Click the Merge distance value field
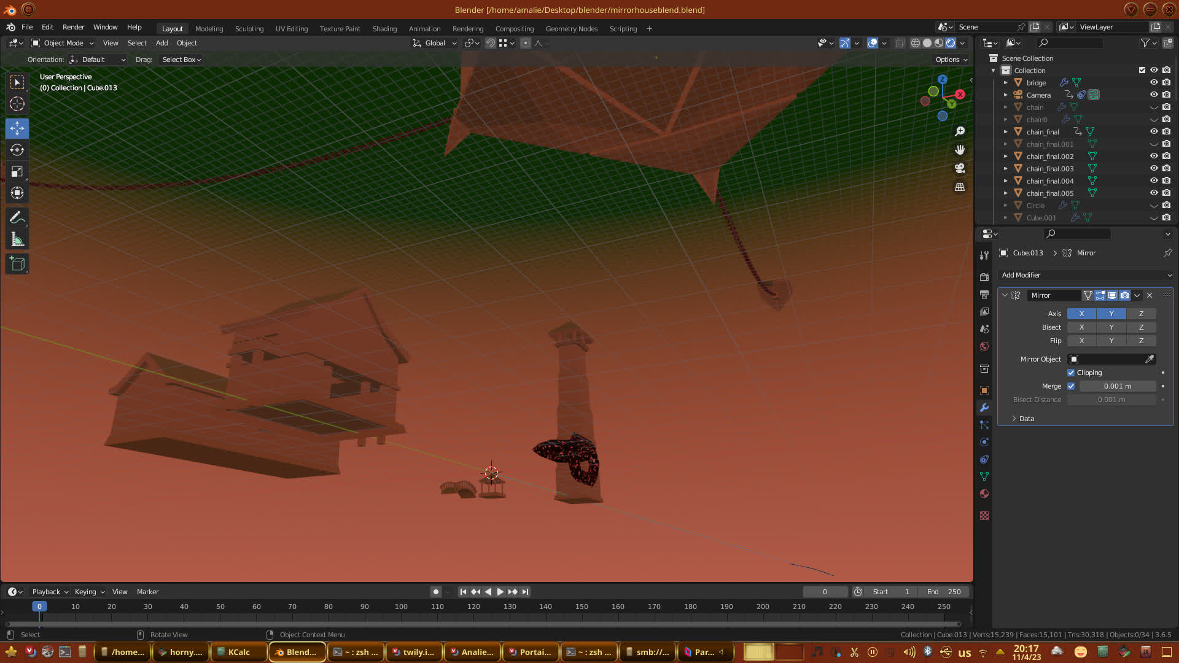The width and height of the screenshot is (1179, 663). coord(1117,386)
